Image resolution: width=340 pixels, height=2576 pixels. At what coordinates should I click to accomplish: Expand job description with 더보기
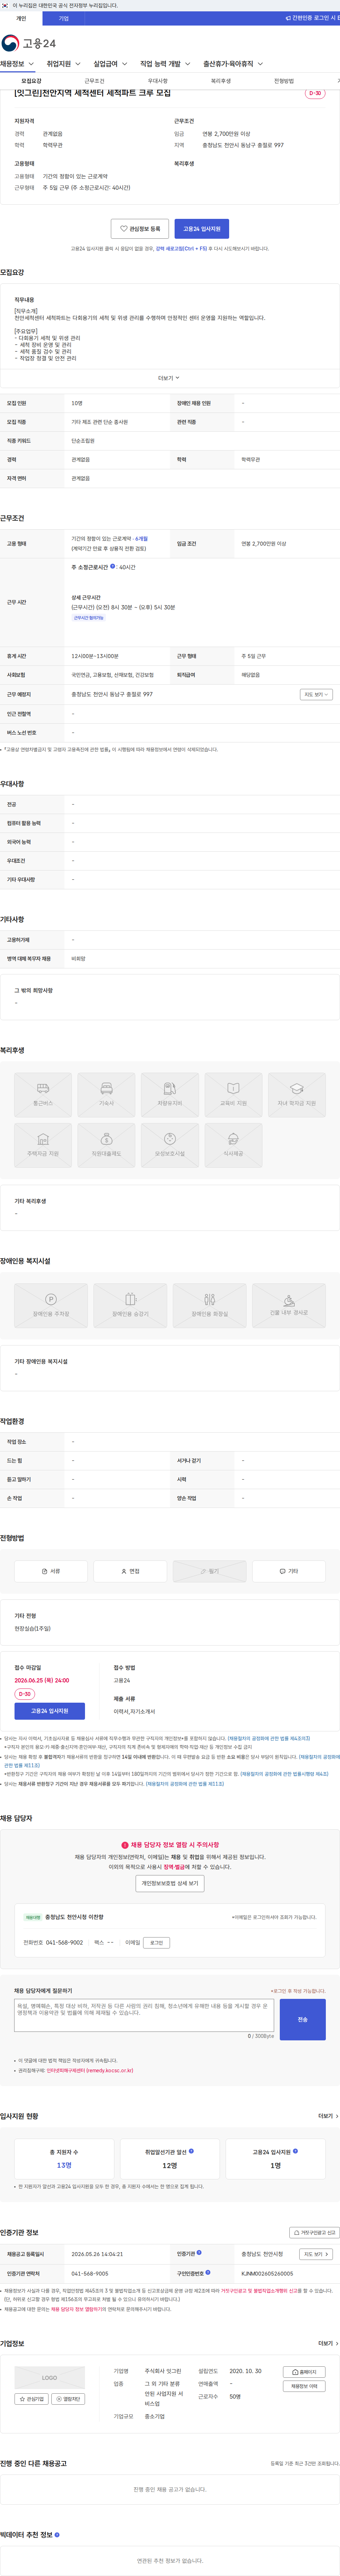pyautogui.click(x=170, y=378)
